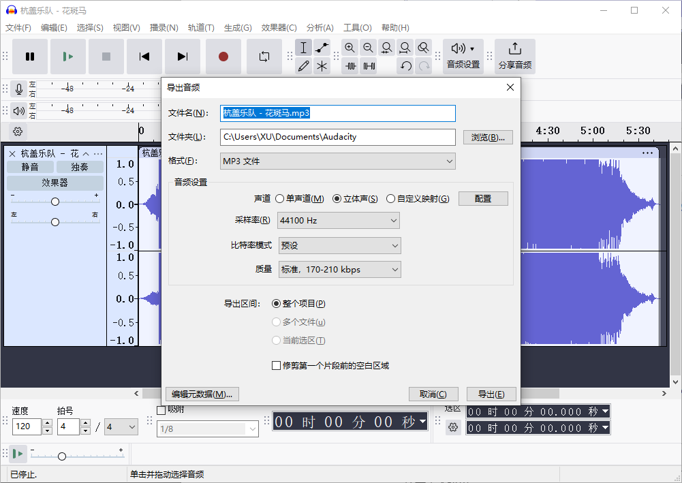Enable the loop playback icon
Screen dimensions: 682x483
pyautogui.click(x=264, y=57)
